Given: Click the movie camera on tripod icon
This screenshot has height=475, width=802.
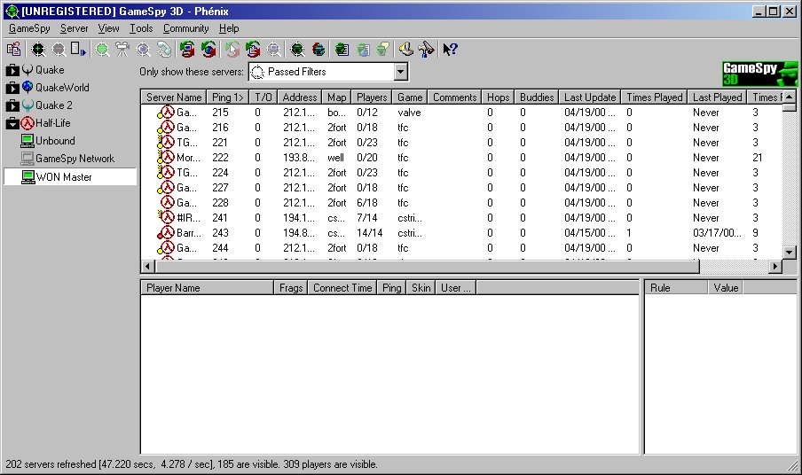Looking at the screenshot, I should click(122, 50).
